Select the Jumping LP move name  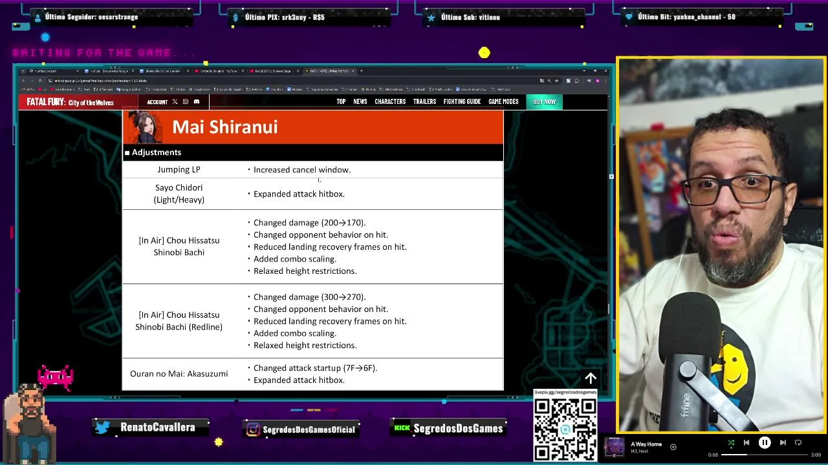click(x=179, y=169)
